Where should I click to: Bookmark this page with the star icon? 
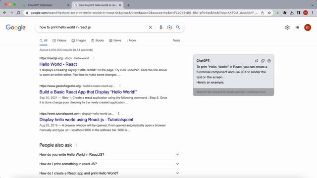tap(269, 13)
